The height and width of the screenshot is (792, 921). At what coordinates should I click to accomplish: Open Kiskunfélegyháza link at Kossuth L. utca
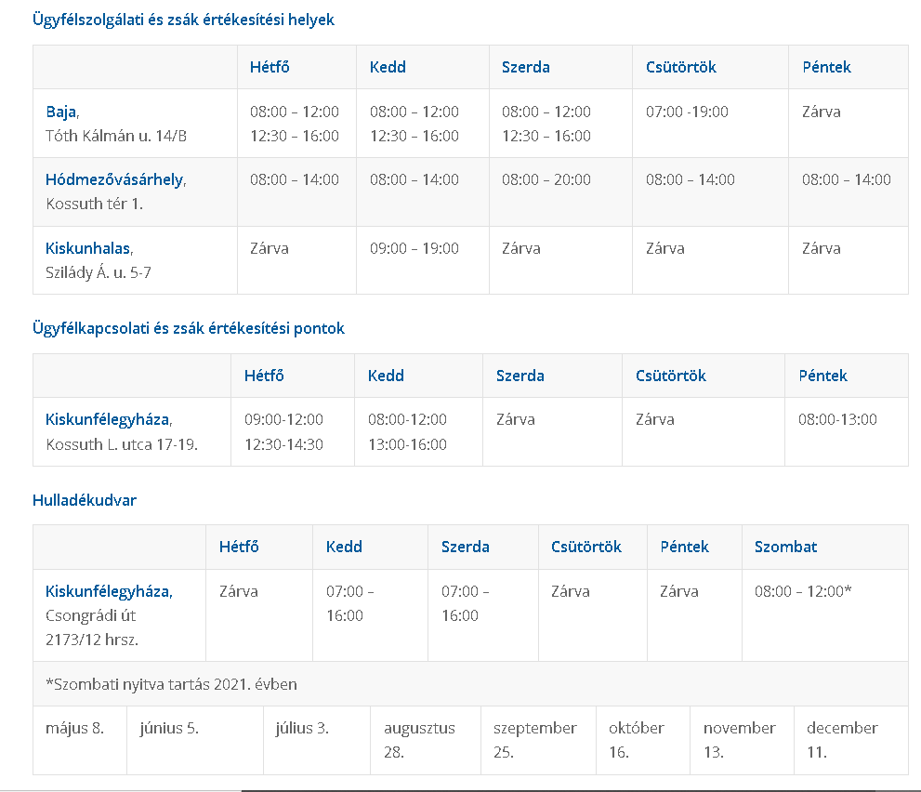click(x=108, y=419)
